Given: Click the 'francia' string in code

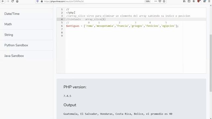Looking at the screenshot, I should (122, 26).
